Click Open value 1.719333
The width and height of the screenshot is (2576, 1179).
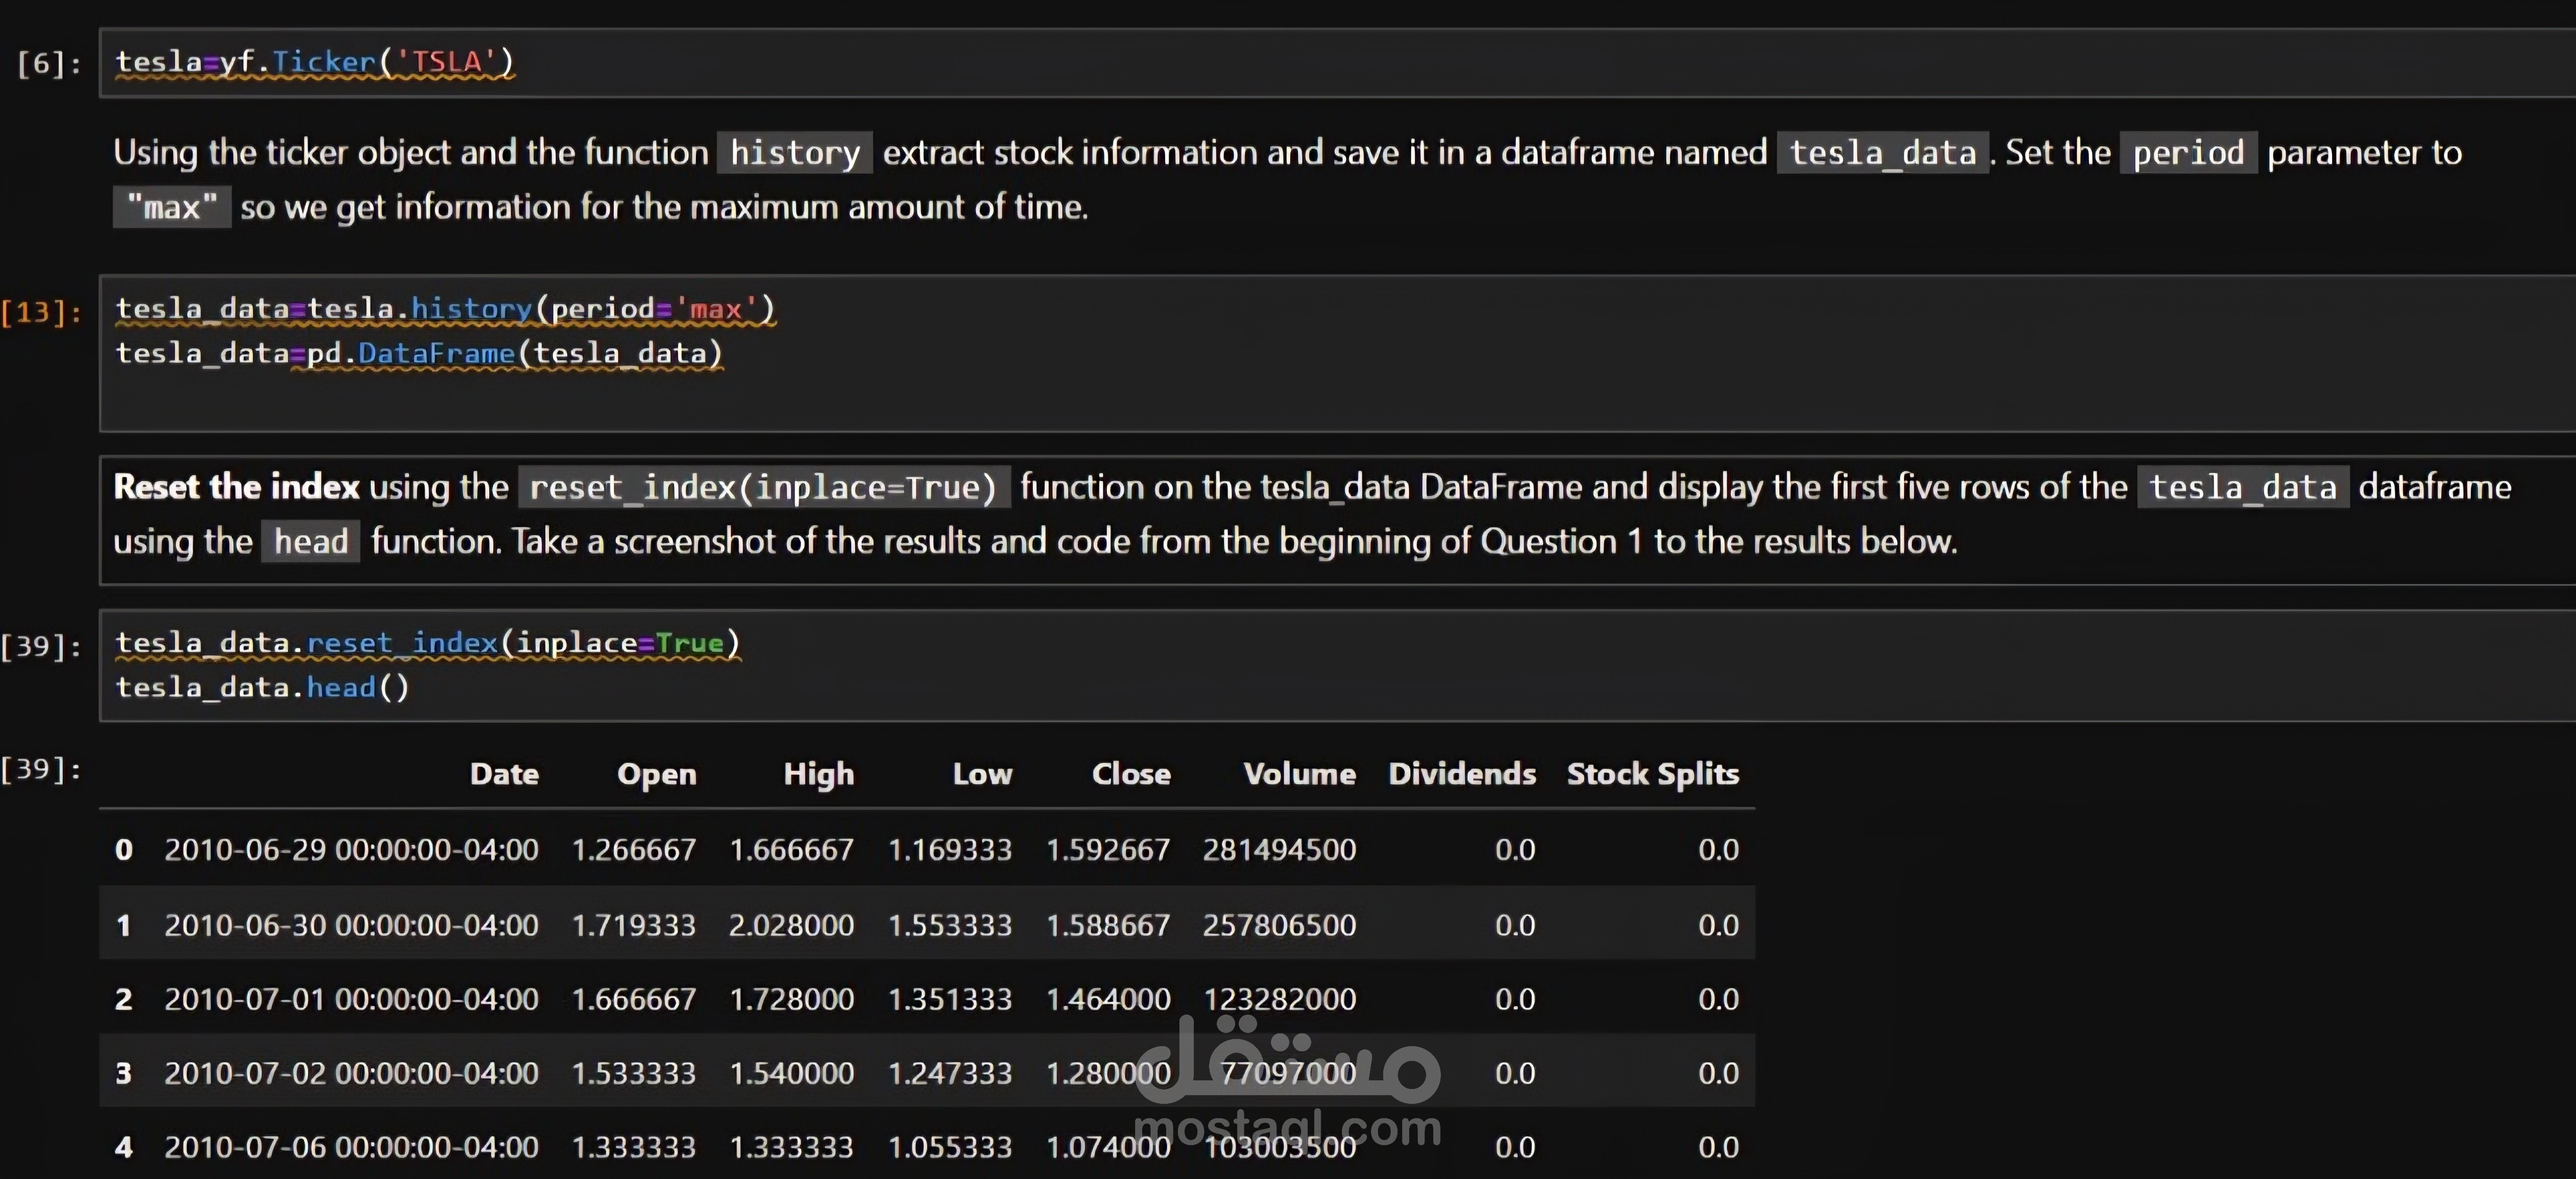(x=633, y=925)
